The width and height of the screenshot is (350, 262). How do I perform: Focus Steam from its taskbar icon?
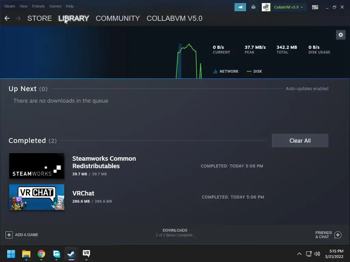(x=71, y=254)
